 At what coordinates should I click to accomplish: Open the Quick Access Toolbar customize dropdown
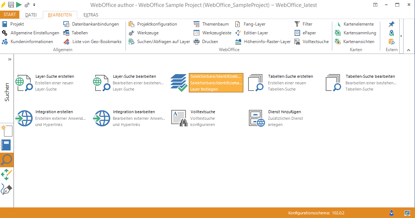[34, 5]
